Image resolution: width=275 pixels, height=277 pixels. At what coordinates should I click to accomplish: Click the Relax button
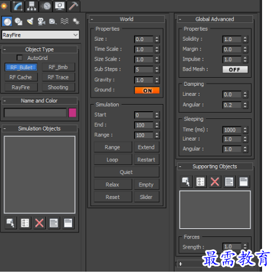tap(113, 185)
